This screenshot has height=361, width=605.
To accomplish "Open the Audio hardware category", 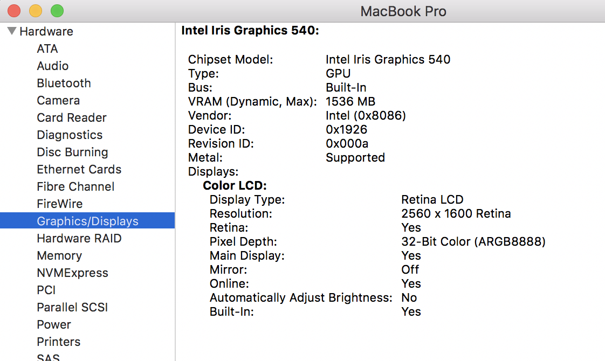I will tap(52, 66).
